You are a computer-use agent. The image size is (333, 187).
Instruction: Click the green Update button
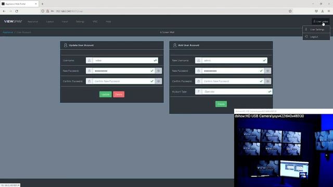tap(106, 95)
